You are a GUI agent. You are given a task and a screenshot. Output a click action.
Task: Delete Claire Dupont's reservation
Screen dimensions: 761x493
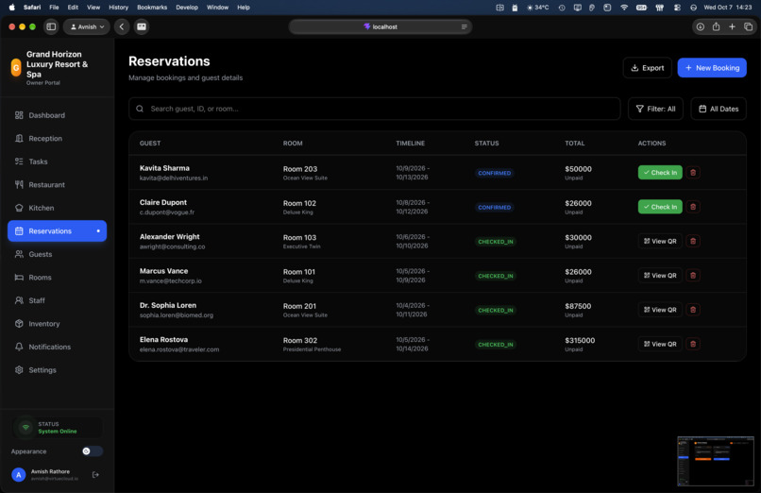coord(693,207)
